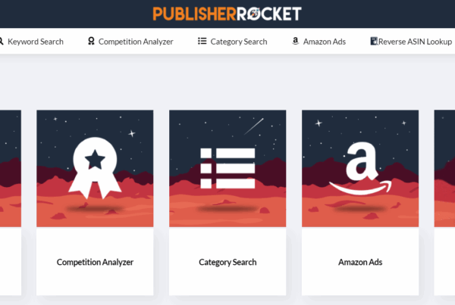
Task: Open the Amazon Ads card label
Action: pos(360,262)
